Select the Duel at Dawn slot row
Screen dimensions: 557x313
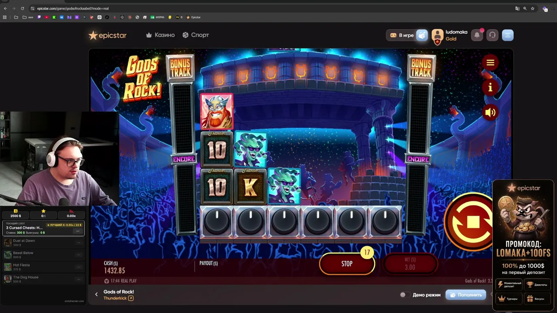point(44,243)
